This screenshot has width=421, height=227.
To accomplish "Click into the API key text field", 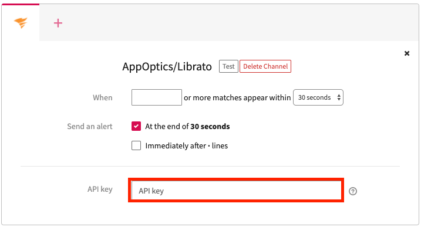I will [x=236, y=191].
